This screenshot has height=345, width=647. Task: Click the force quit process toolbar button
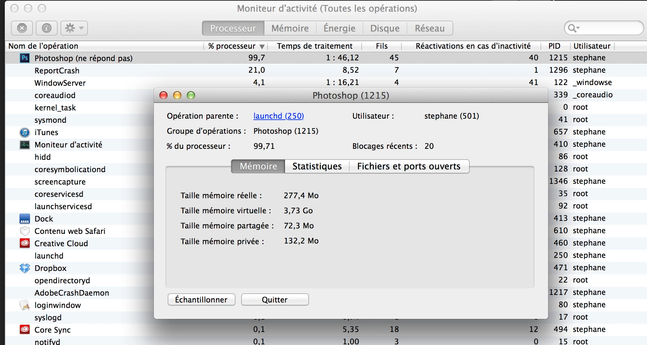pyautogui.click(x=22, y=28)
